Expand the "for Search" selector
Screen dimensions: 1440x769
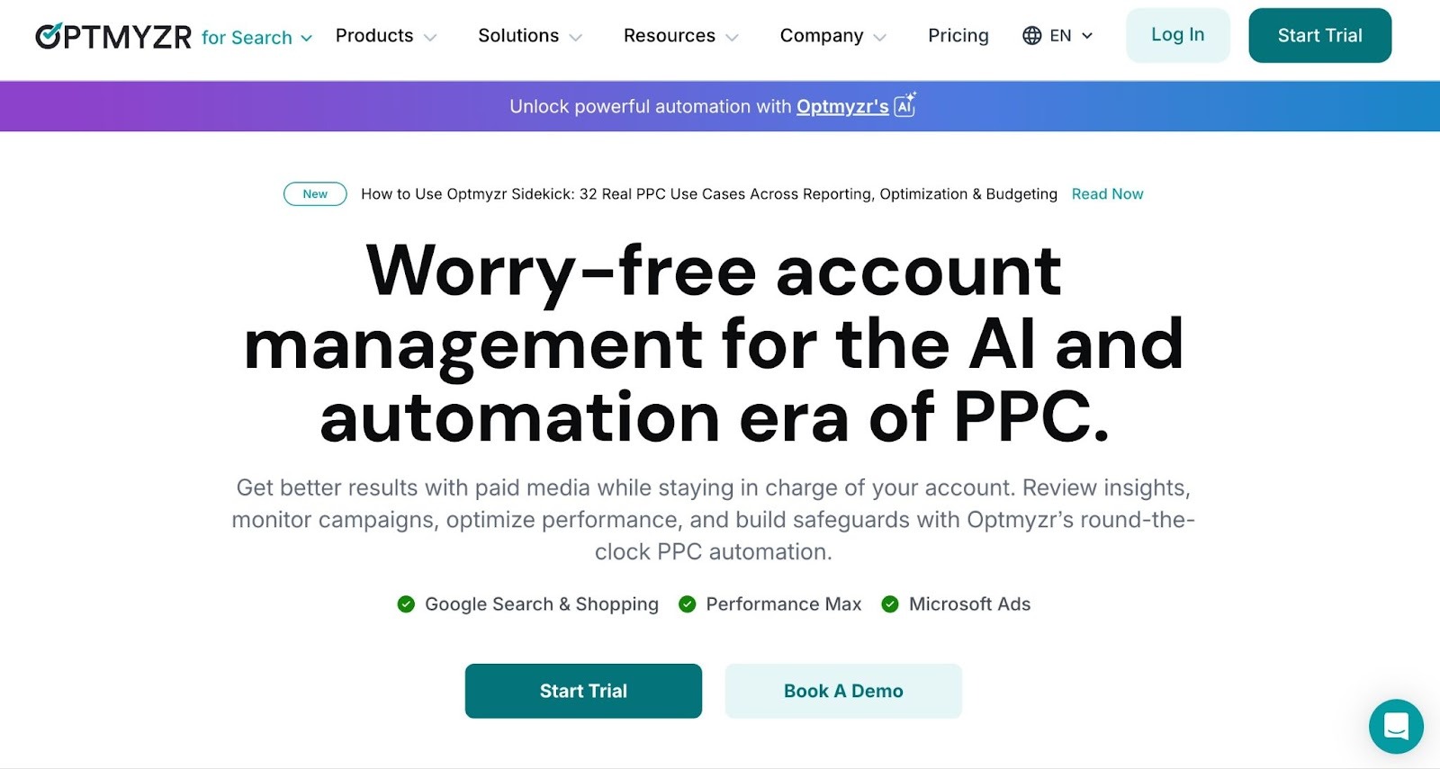[256, 38]
